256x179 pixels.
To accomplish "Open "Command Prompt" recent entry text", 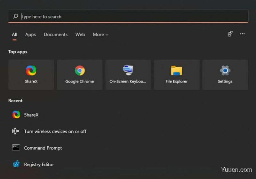I will tap(43, 148).
